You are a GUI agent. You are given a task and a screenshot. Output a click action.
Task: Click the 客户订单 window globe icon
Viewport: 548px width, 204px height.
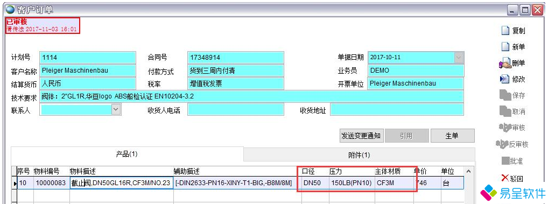[10, 9]
